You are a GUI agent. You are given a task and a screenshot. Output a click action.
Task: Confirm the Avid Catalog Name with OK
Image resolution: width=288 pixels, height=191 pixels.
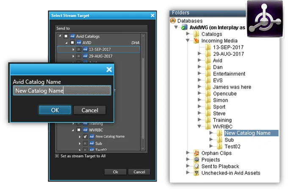(x=55, y=110)
